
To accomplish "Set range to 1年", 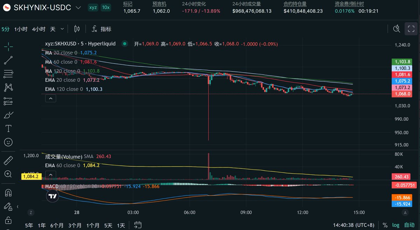I will 42,225.
